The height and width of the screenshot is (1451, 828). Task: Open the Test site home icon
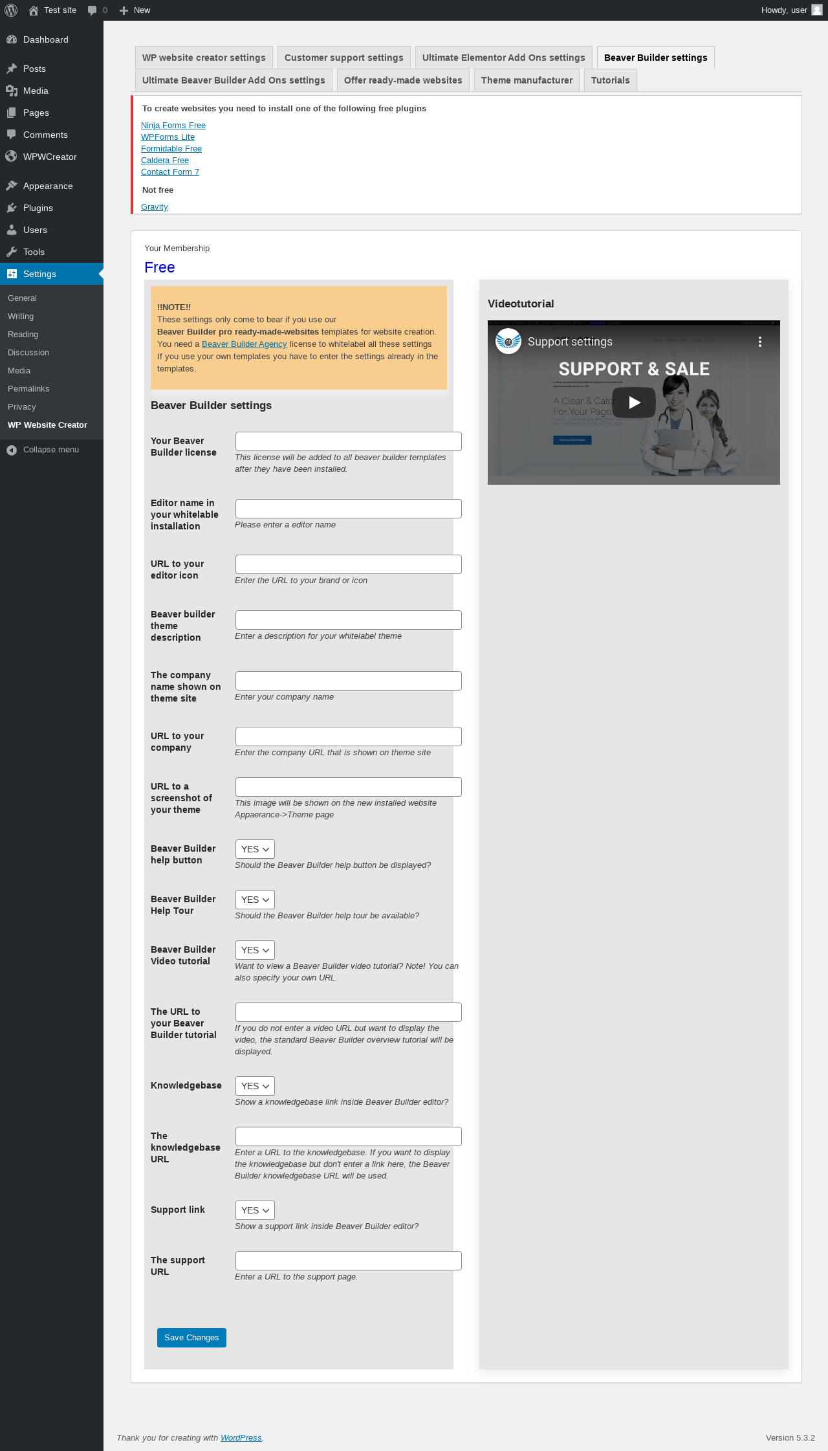point(34,10)
